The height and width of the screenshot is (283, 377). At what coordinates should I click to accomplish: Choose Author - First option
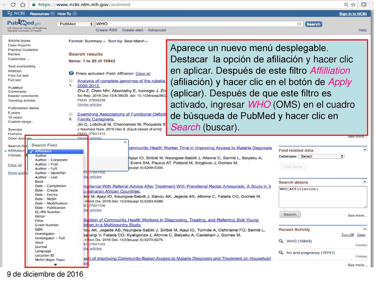pyautogui.click(x=46, y=164)
